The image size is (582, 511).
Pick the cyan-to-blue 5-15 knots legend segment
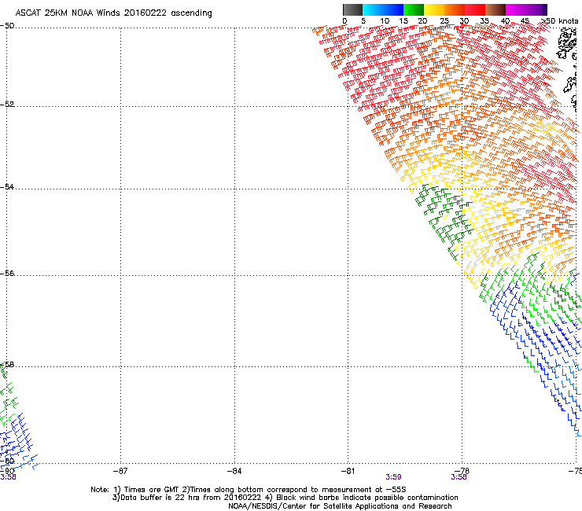(383, 9)
